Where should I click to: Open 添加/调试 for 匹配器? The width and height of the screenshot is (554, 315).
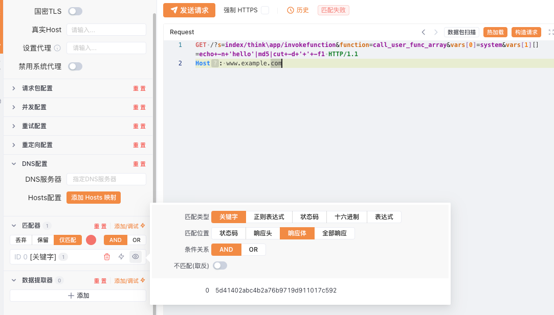click(129, 226)
